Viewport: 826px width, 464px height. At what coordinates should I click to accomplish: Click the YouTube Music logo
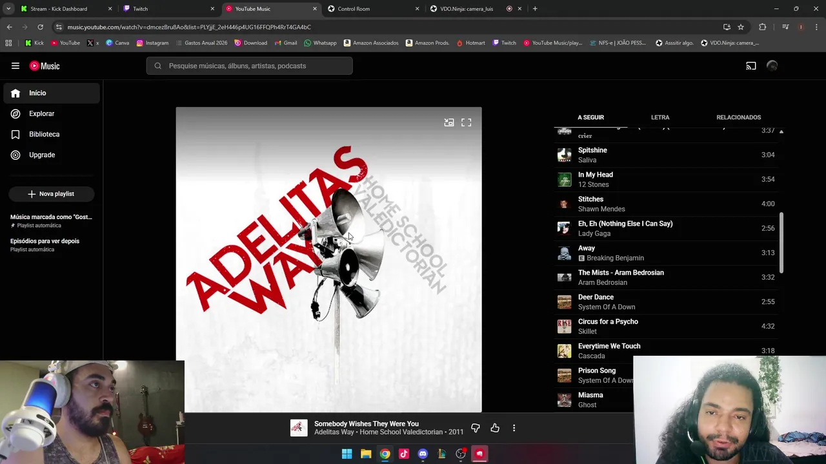click(x=45, y=66)
